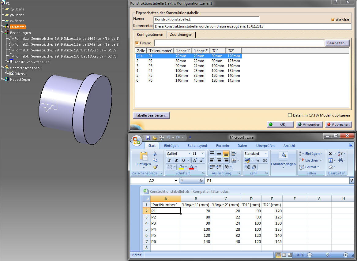Expand the Hauptkörper tree node
Image resolution: width=357 pixels, height=261 pixels.
click(2, 79)
